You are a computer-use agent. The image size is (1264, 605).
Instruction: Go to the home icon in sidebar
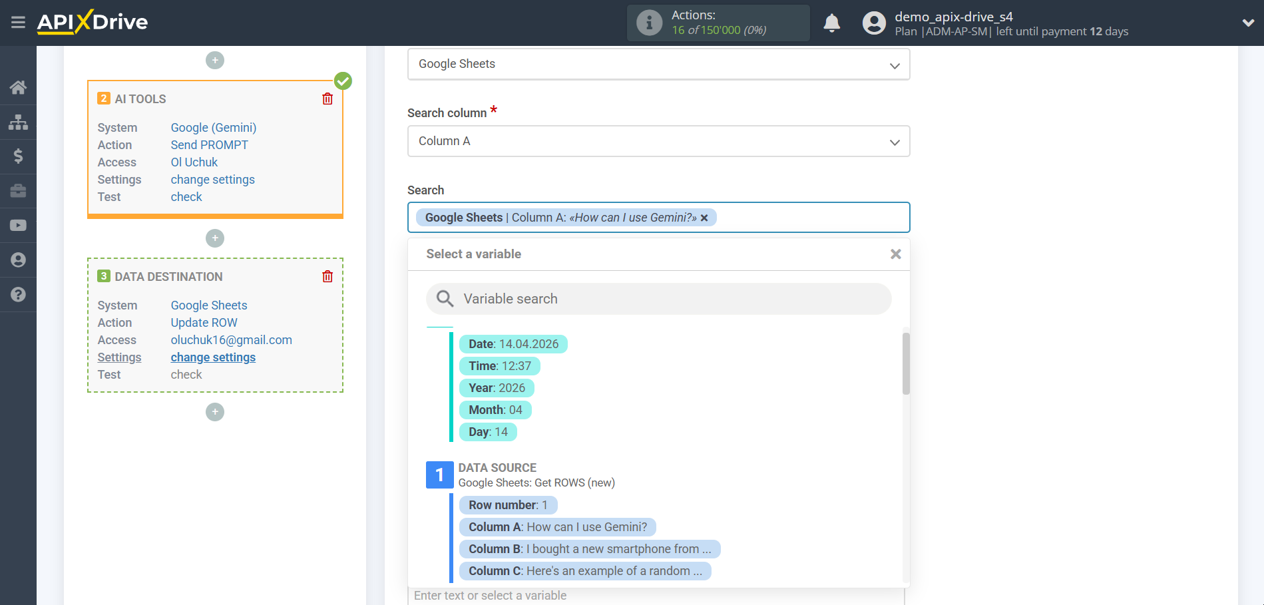tap(18, 87)
